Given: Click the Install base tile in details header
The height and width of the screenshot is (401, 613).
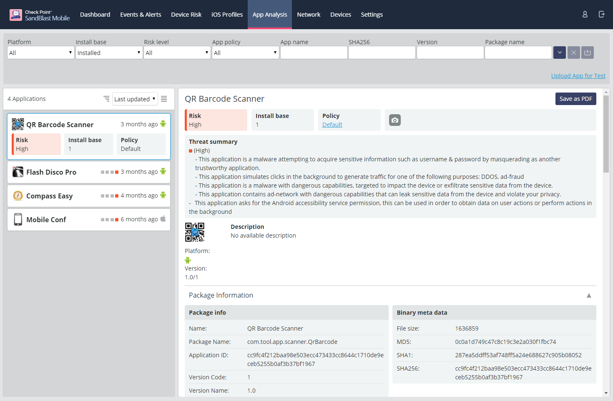Looking at the screenshot, I should 282,120.
